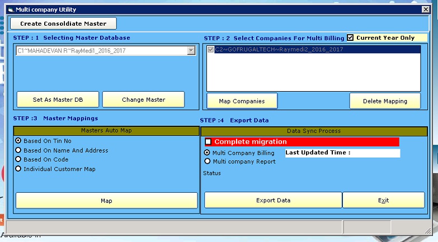Image resolution: width=438 pixels, height=242 pixels.
Task: Click the Data Sync Process header
Action: (x=314, y=131)
